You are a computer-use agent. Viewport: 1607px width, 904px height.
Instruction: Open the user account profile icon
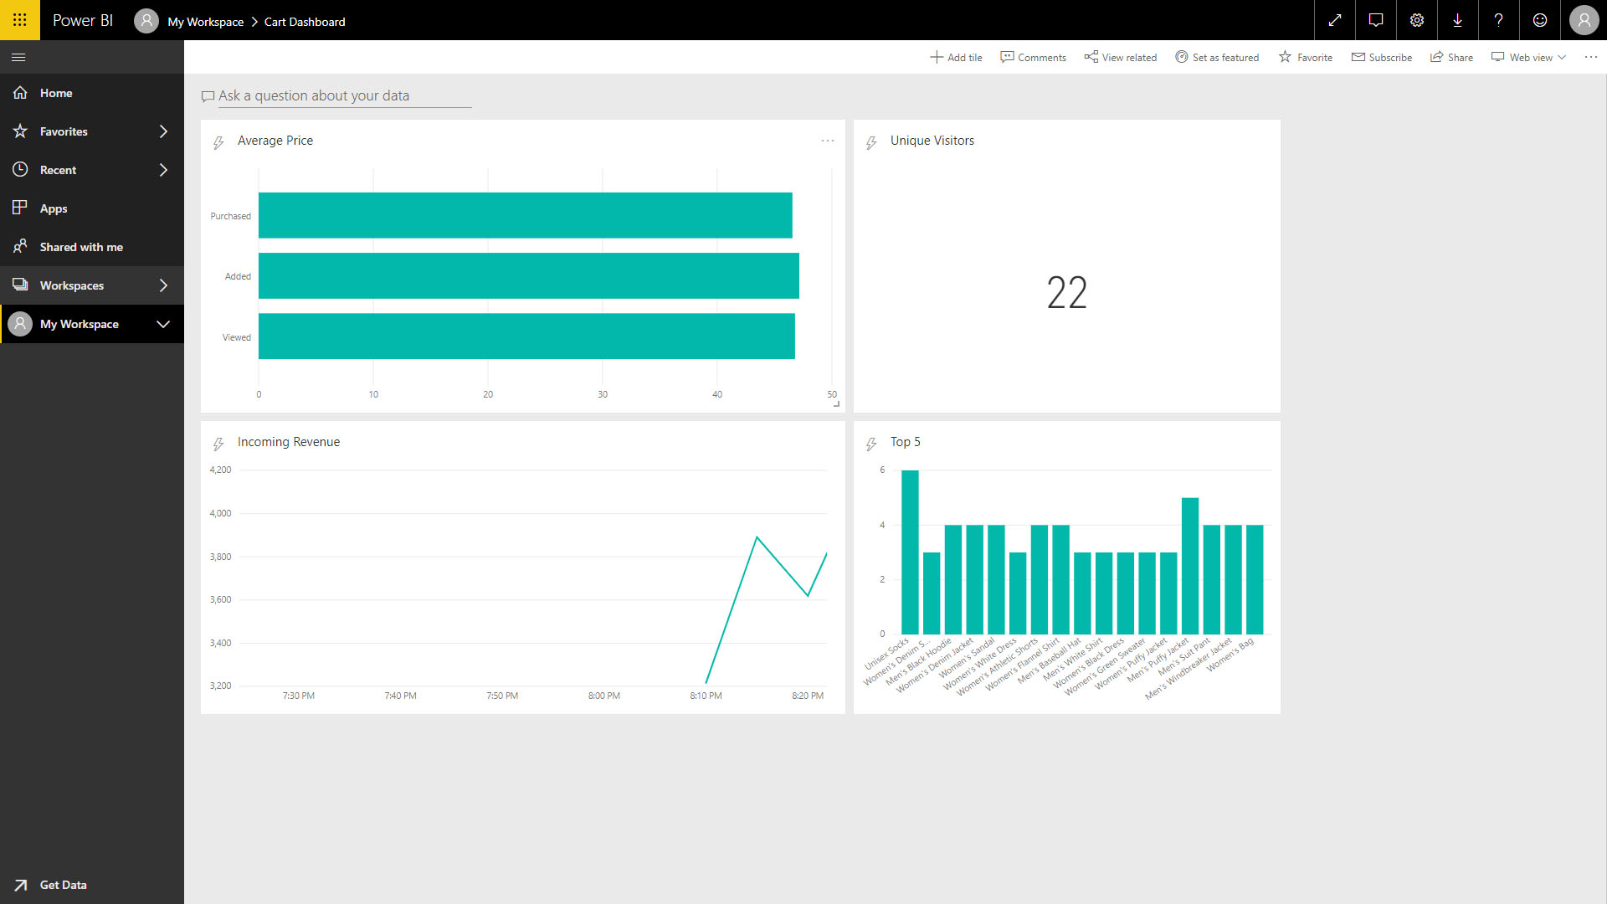(1584, 20)
